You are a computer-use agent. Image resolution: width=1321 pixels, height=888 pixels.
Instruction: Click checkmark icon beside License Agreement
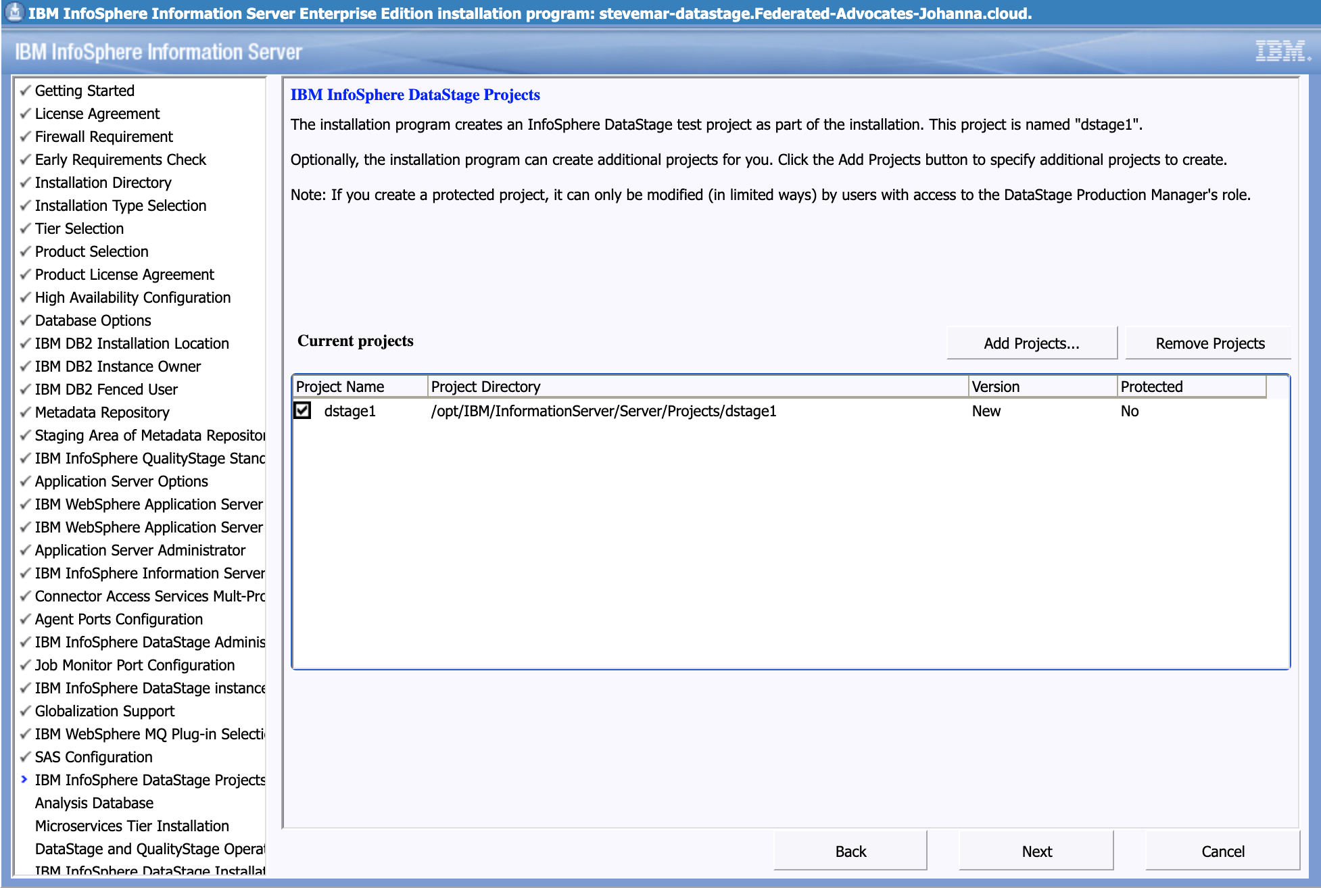click(26, 113)
